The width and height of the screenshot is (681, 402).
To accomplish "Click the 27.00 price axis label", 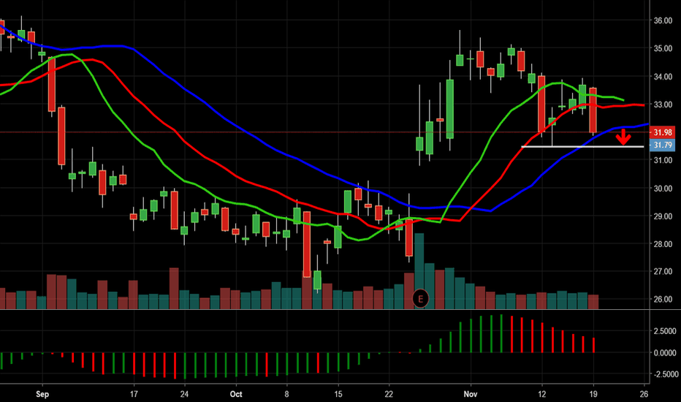I will (663, 272).
